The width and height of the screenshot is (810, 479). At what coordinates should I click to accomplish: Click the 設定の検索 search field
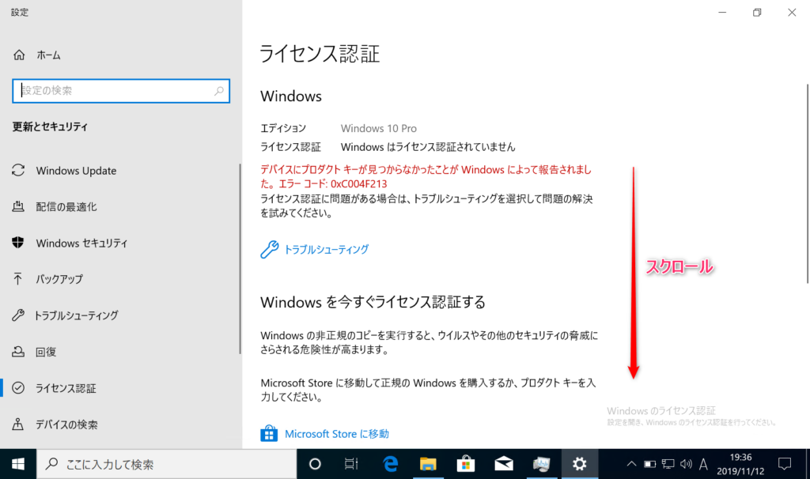tap(121, 91)
